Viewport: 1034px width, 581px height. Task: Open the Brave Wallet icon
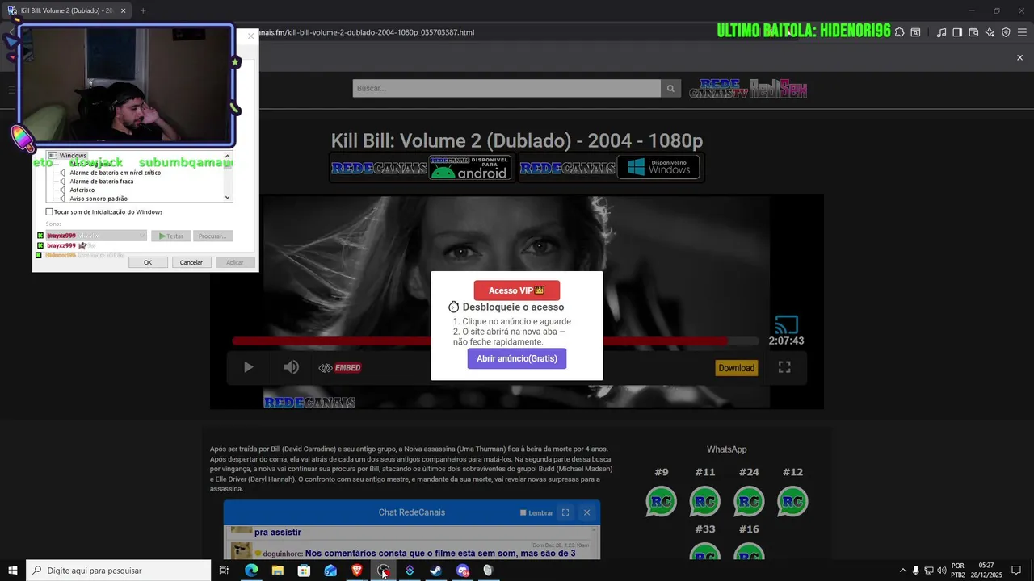point(973,32)
